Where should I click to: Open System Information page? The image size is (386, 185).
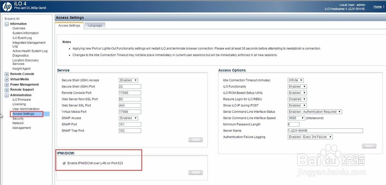pos(26,33)
